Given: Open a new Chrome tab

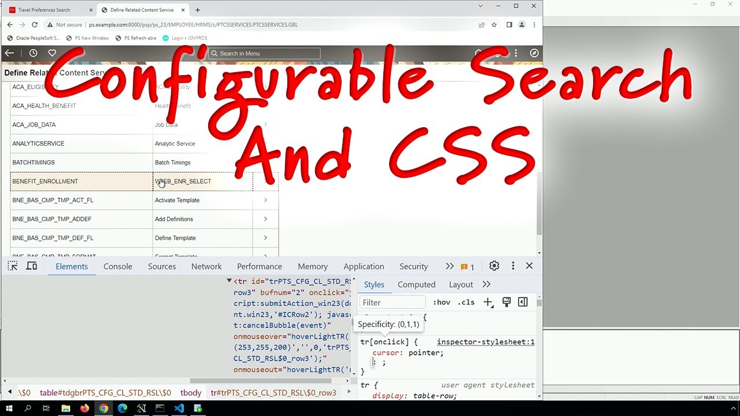Looking at the screenshot, I should [x=198, y=10].
